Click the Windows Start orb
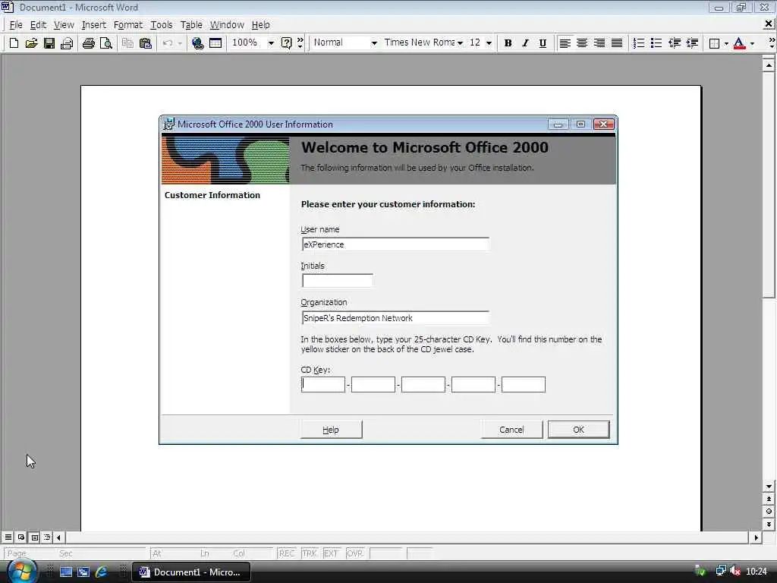Screen dimensions: 777x583 (21, 571)
